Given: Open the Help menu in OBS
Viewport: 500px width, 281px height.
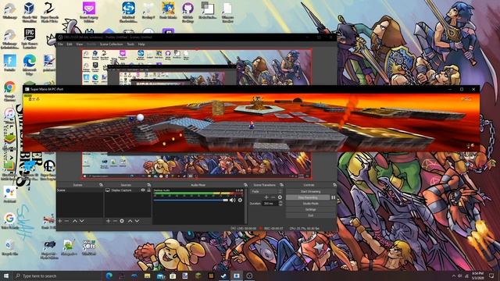Looking at the screenshot, I should 141,44.
